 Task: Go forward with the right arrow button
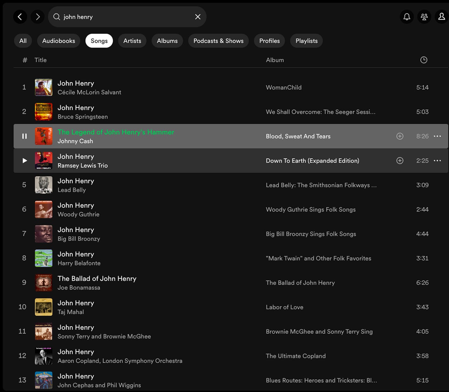pos(38,17)
